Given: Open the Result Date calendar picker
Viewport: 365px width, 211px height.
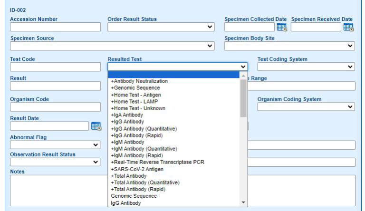Looking at the screenshot, I should [96, 126].
